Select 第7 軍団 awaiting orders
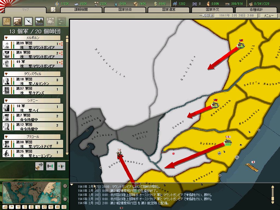Image resolution: width=280 pixels, height=210 pixels. pyautogui.click(x=33, y=117)
